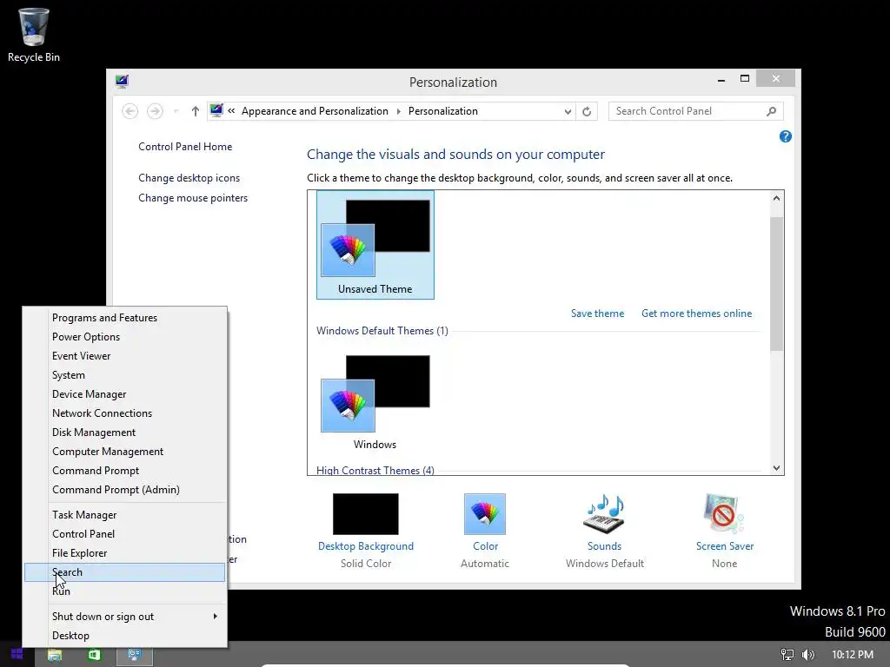The width and height of the screenshot is (890, 667).
Task: Click Get more themes online link
Action: pos(696,314)
